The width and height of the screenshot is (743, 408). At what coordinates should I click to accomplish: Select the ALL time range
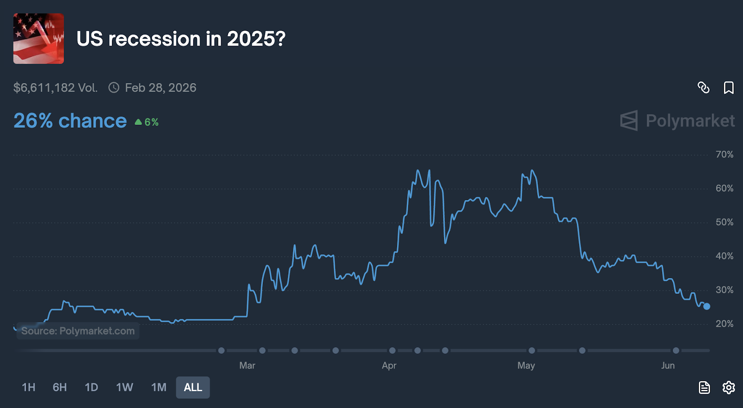click(x=193, y=387)
